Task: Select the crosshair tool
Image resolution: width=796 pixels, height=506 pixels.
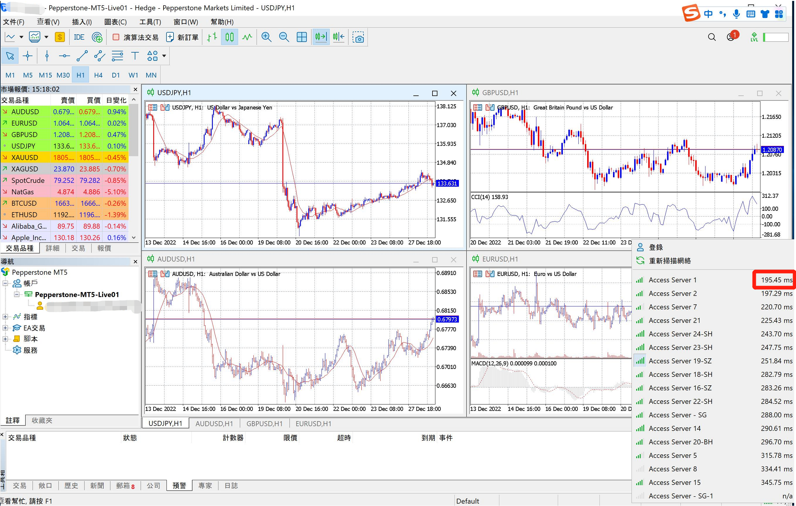Action: pyautogui.click(x=27, y=56)
